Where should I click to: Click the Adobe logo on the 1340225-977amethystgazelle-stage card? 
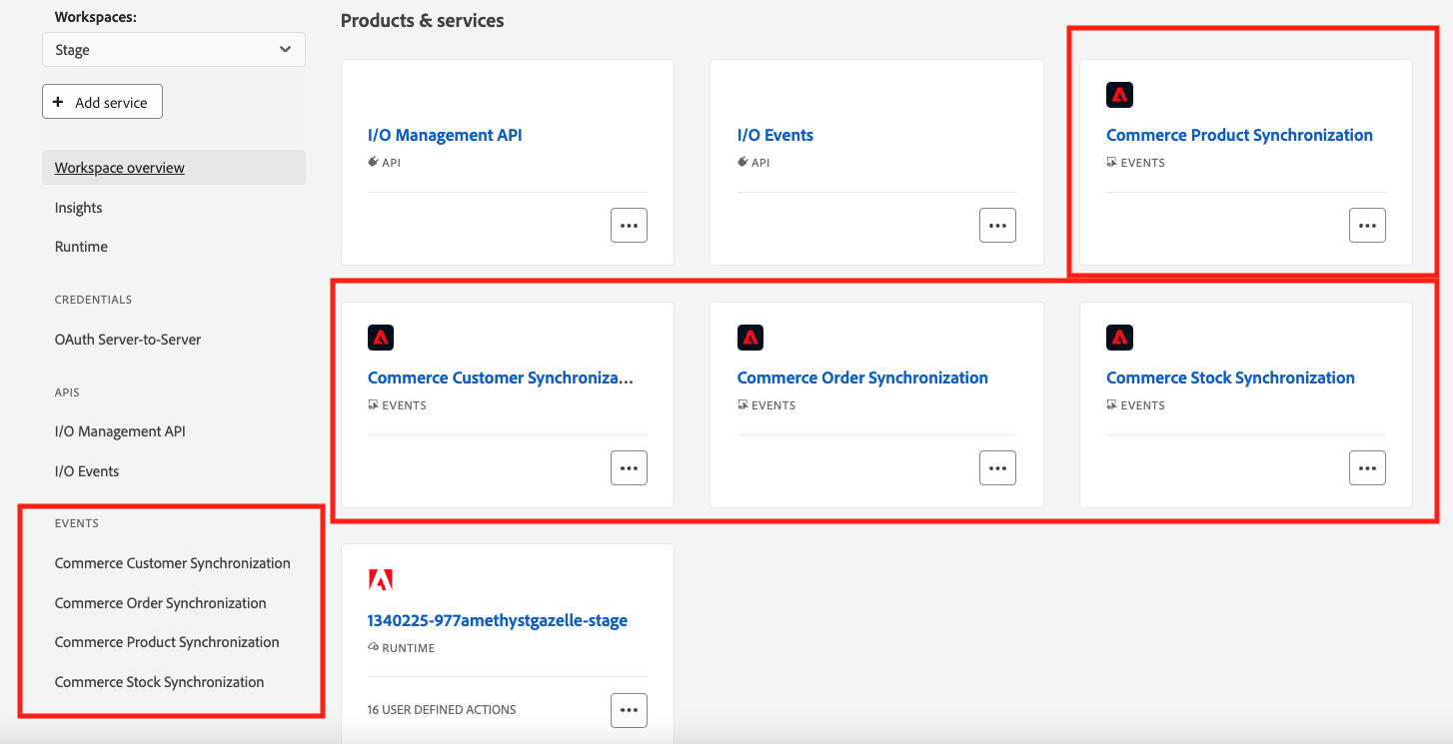(381, 580)
